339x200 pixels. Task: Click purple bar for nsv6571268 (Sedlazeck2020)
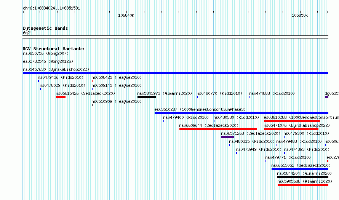228,137
